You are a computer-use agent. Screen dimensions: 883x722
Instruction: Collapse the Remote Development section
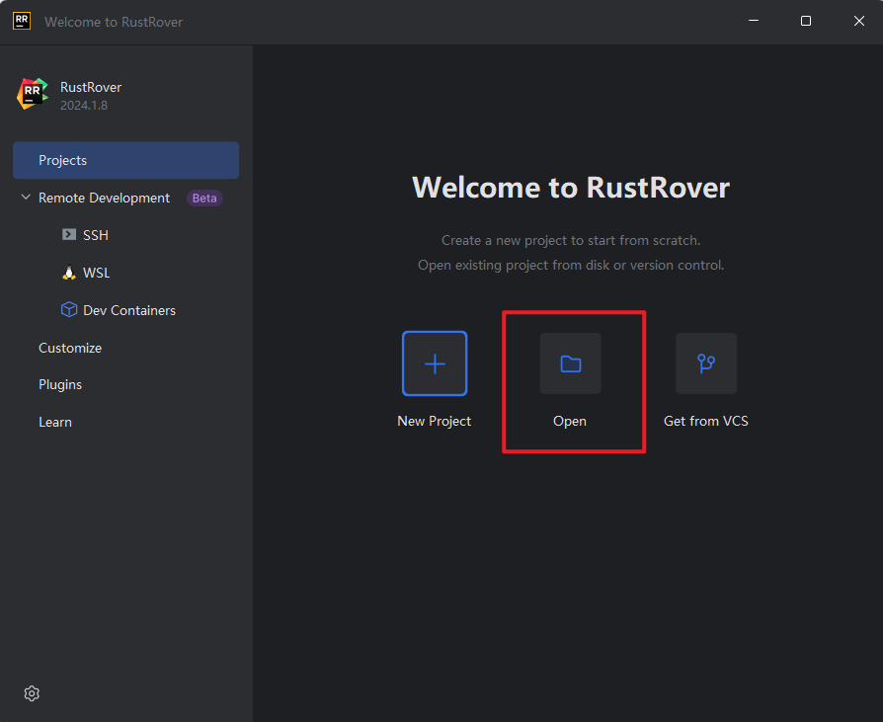pyautogui.click(x=26, y=198)
